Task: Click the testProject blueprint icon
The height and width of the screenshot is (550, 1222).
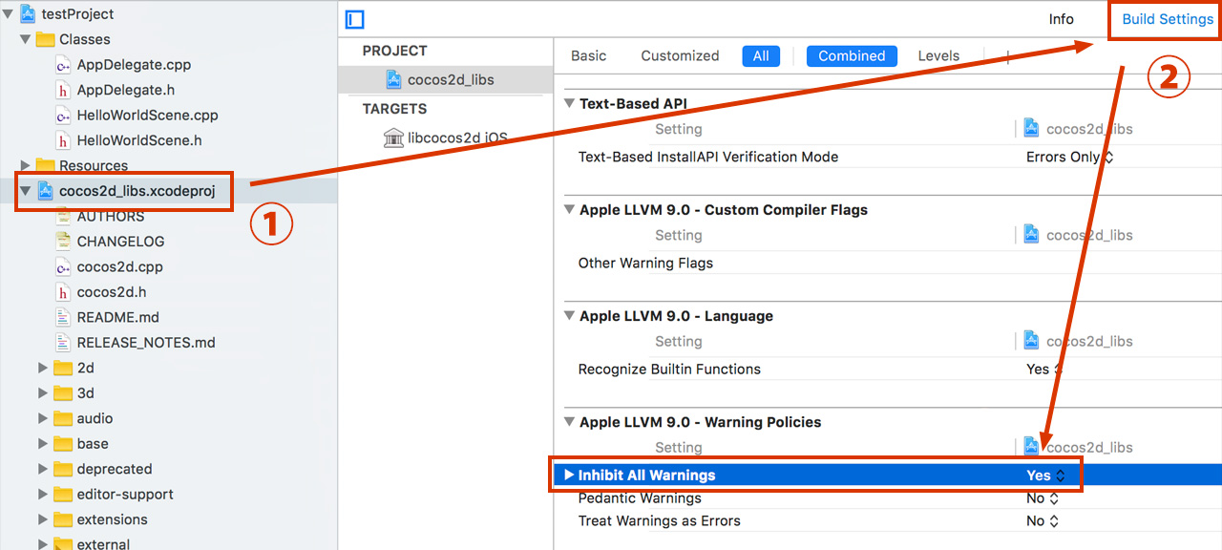Action: pos(28,13)
